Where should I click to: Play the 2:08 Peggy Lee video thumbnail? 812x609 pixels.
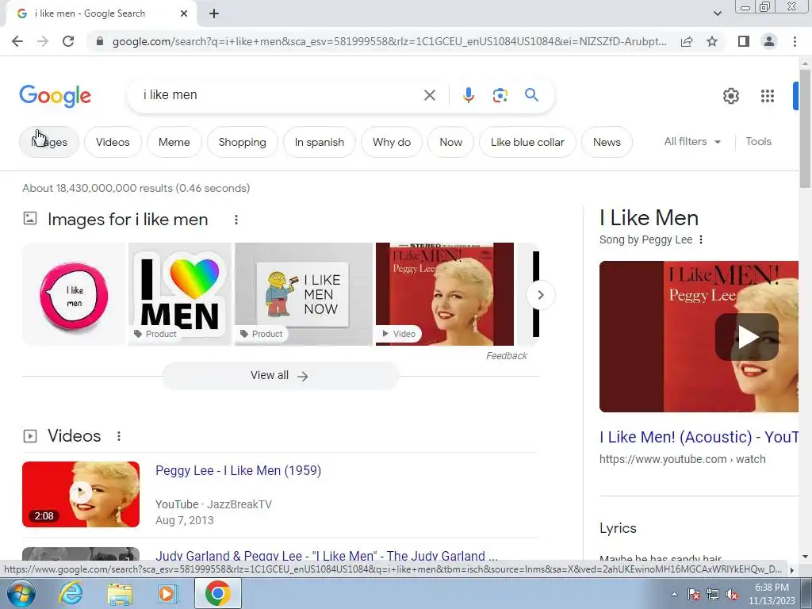81,495
